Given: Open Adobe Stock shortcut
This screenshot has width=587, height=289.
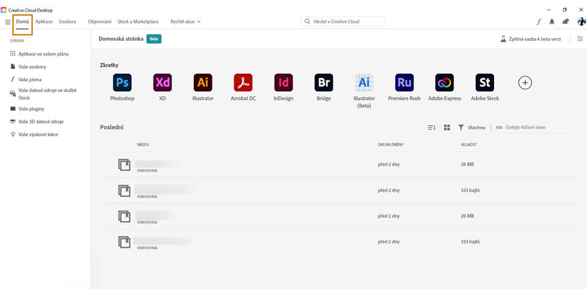Looking at the screenshot, I should (484, 82).
